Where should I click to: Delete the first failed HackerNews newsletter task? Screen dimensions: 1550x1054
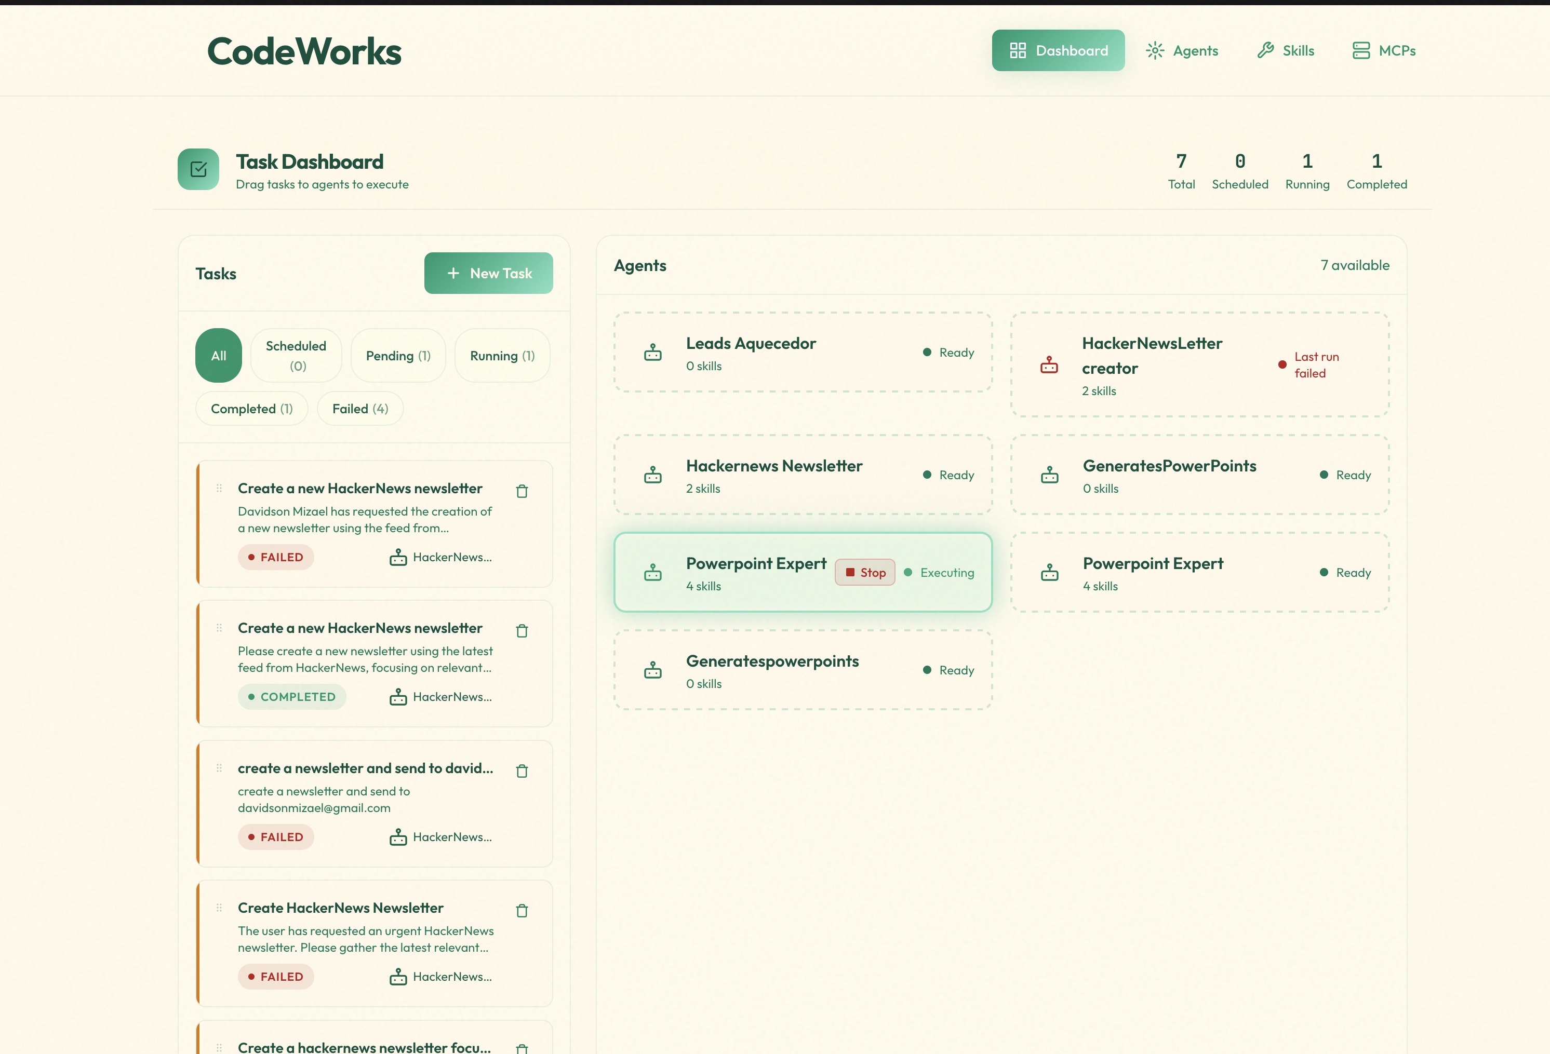522,491
